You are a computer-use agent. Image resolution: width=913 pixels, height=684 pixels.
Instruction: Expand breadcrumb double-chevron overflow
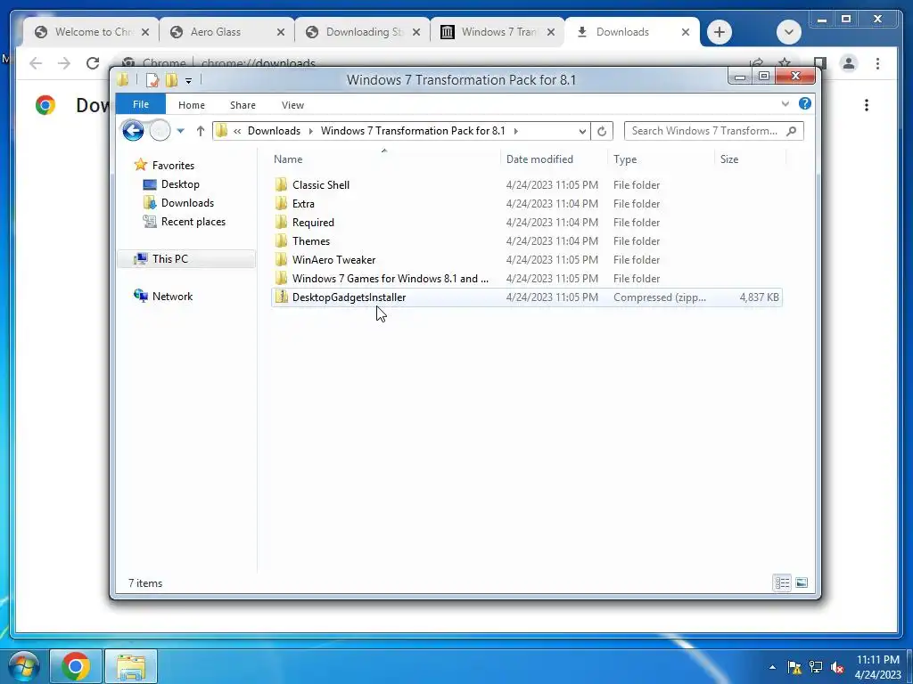[237, 131]
